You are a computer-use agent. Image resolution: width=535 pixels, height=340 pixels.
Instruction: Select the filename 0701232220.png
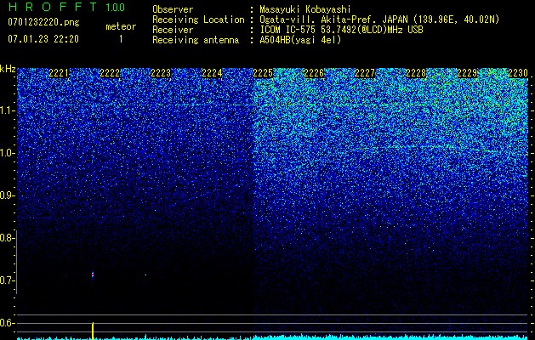pyautogui.click(x=43, y=23)
